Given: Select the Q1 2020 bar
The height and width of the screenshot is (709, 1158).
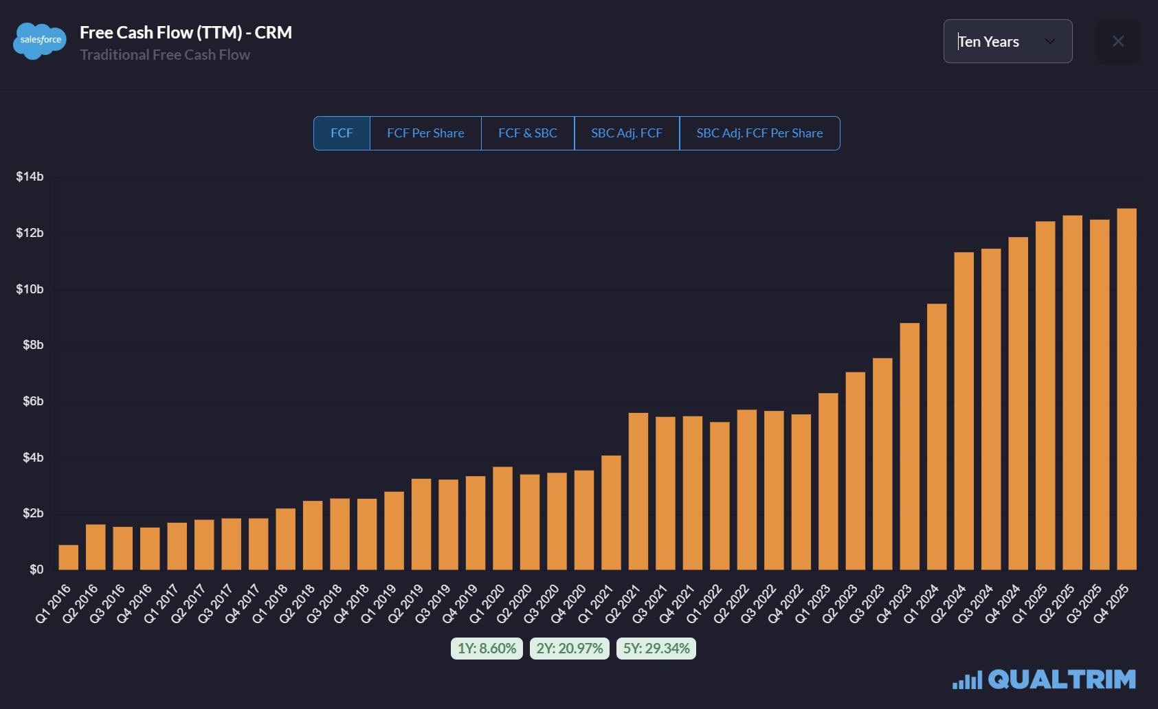Looking at the screenshot, I should (x=503, y=518).
